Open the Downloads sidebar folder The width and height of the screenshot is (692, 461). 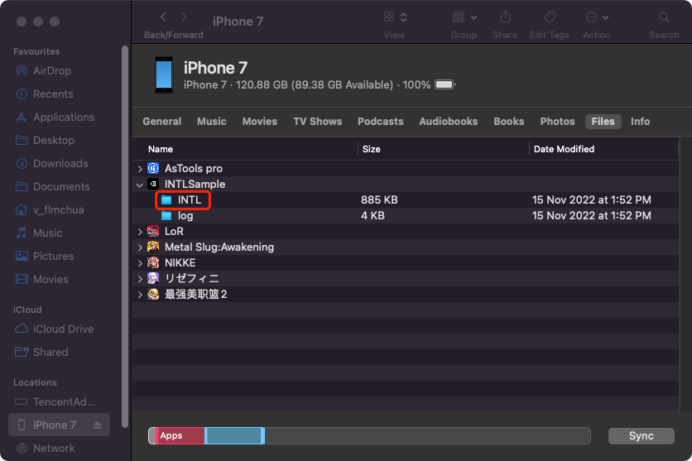point(60,164)
